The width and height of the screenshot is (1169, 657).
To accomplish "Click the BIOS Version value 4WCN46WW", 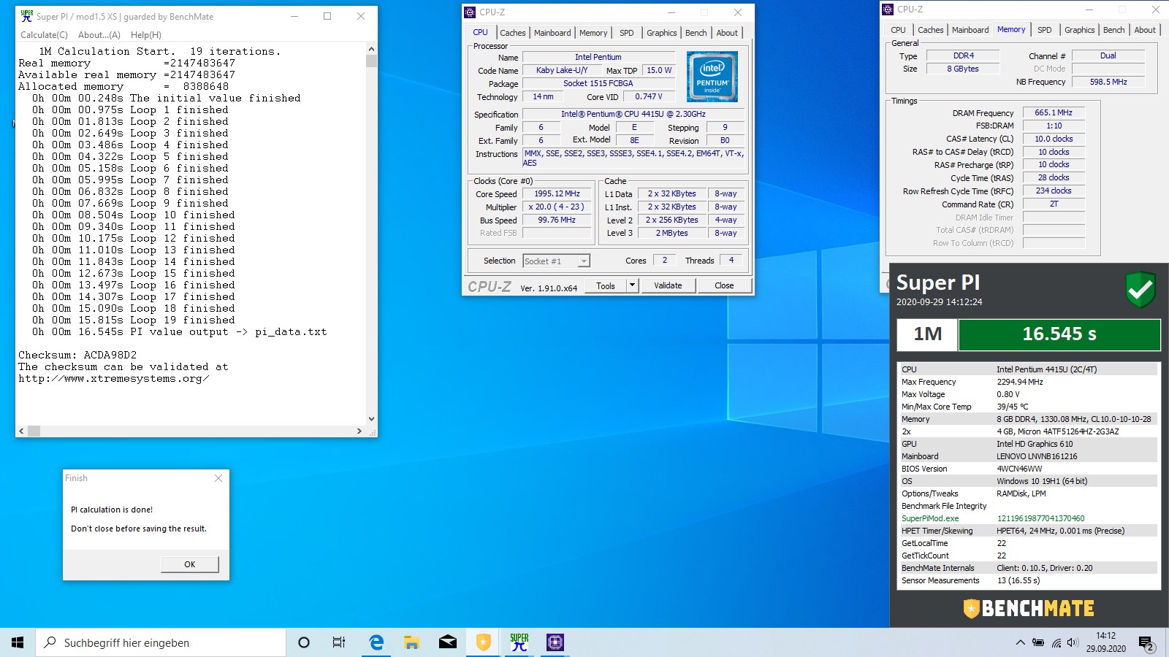I will [x=1019, y=469].
